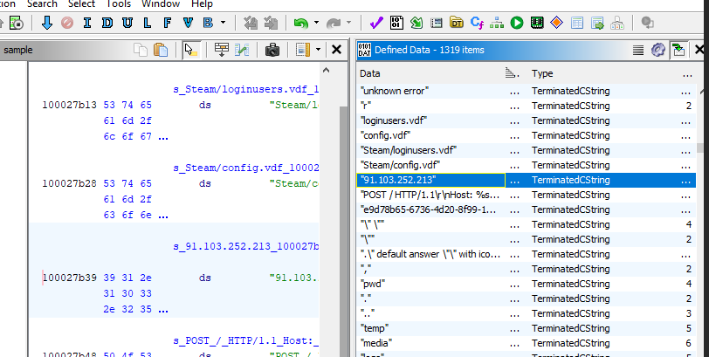Open the Window menu

(x=161, y=4)
